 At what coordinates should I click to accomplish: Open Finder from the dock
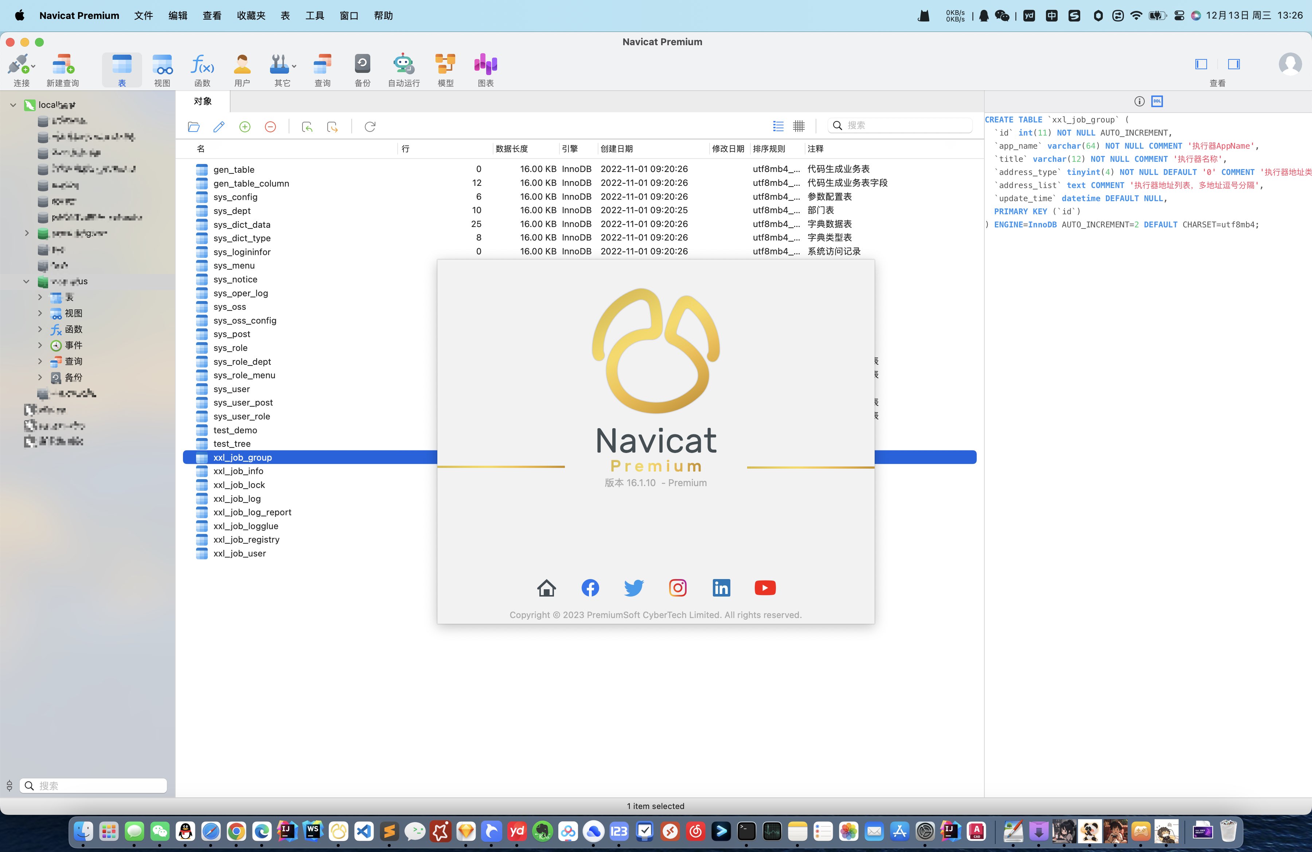pos(83,831)
